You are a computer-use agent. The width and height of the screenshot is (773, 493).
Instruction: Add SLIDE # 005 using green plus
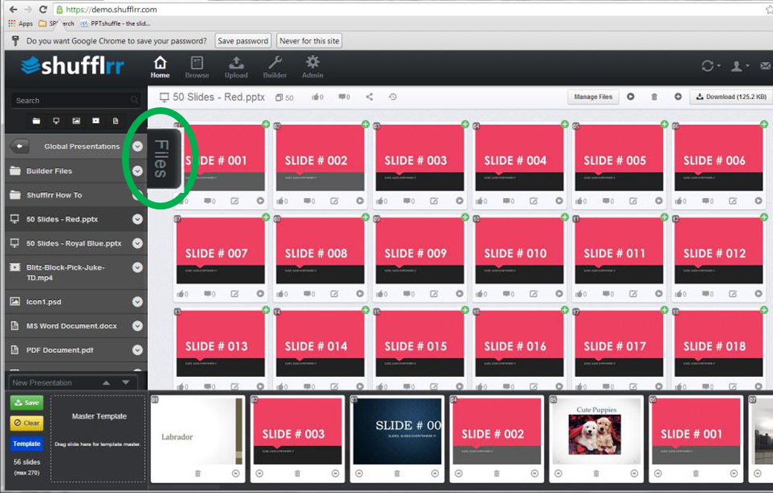click(x=664, y=124)
